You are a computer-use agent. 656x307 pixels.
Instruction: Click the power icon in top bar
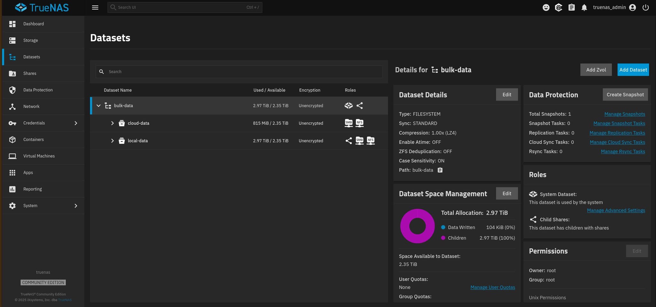(645, 7)
